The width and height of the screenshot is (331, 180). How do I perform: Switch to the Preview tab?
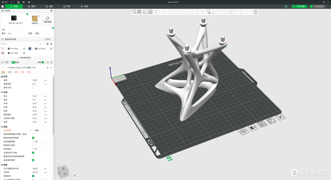[32, 6]
